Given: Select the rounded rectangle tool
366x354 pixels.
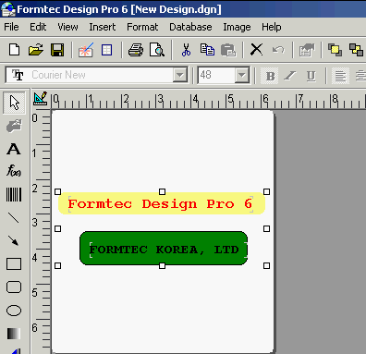Looking at the screenshot, I should coord(14,287).
